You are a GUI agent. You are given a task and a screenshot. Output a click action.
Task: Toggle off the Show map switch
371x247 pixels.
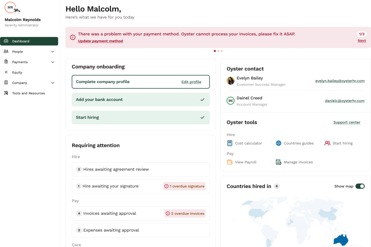click(x=360, y=186)
